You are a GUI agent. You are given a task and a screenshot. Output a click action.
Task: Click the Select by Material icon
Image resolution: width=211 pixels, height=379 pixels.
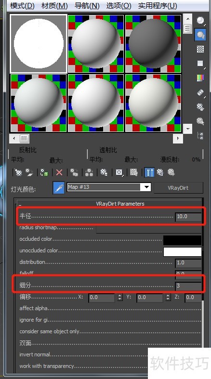(x=200, y=121)
